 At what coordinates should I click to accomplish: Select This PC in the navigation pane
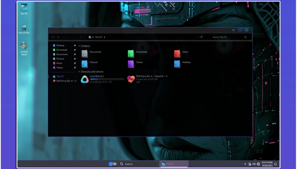tap(60, 77)
